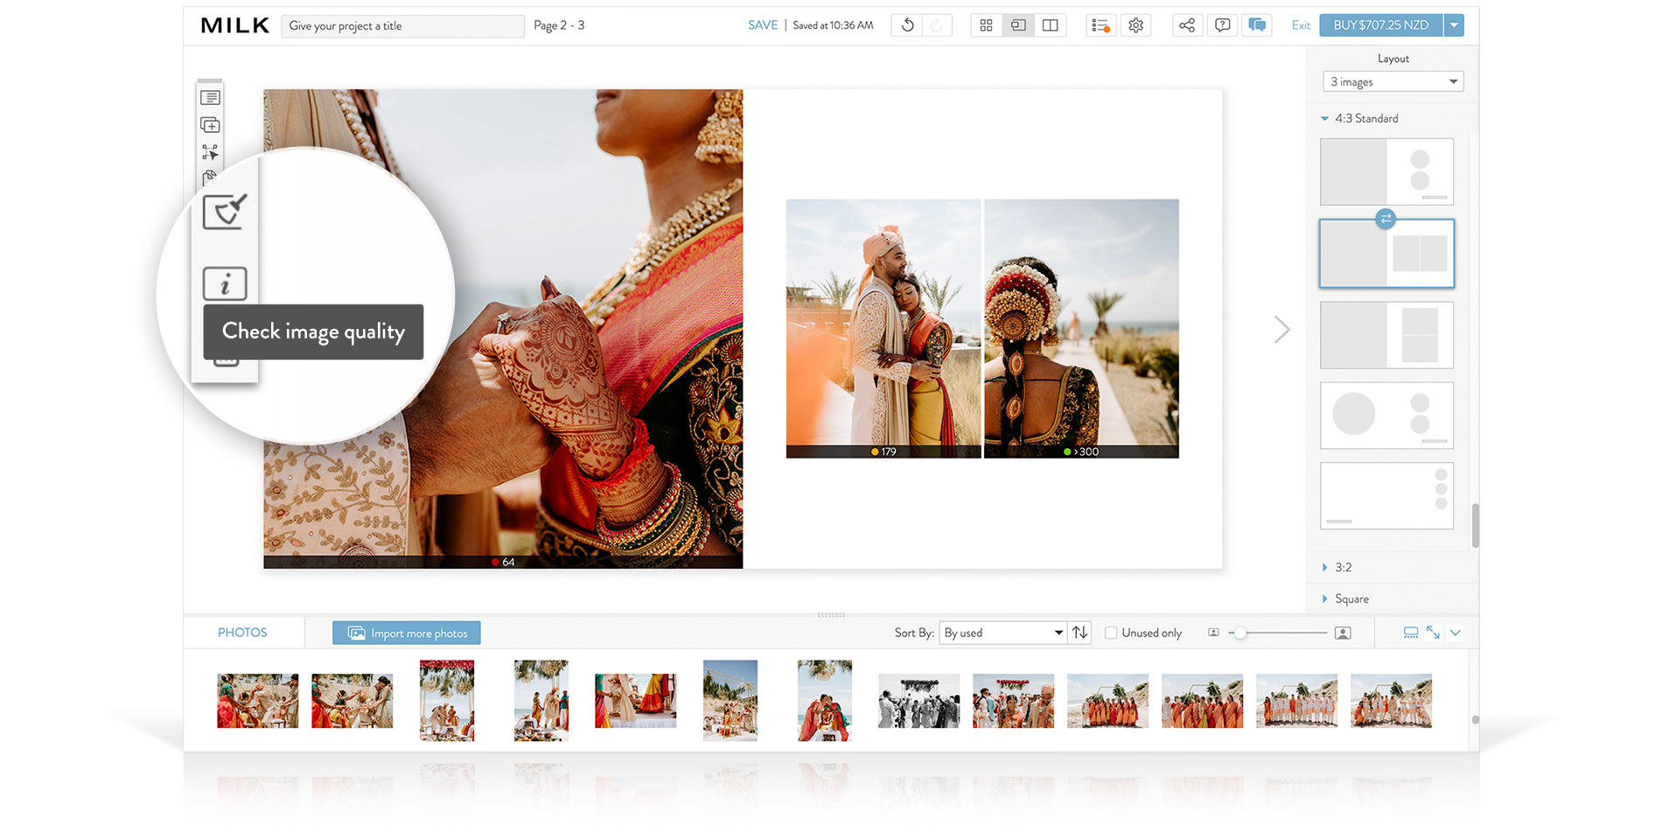Open the project settings gear
The image size is (1662, 840).
click(x=1135, y=25)
